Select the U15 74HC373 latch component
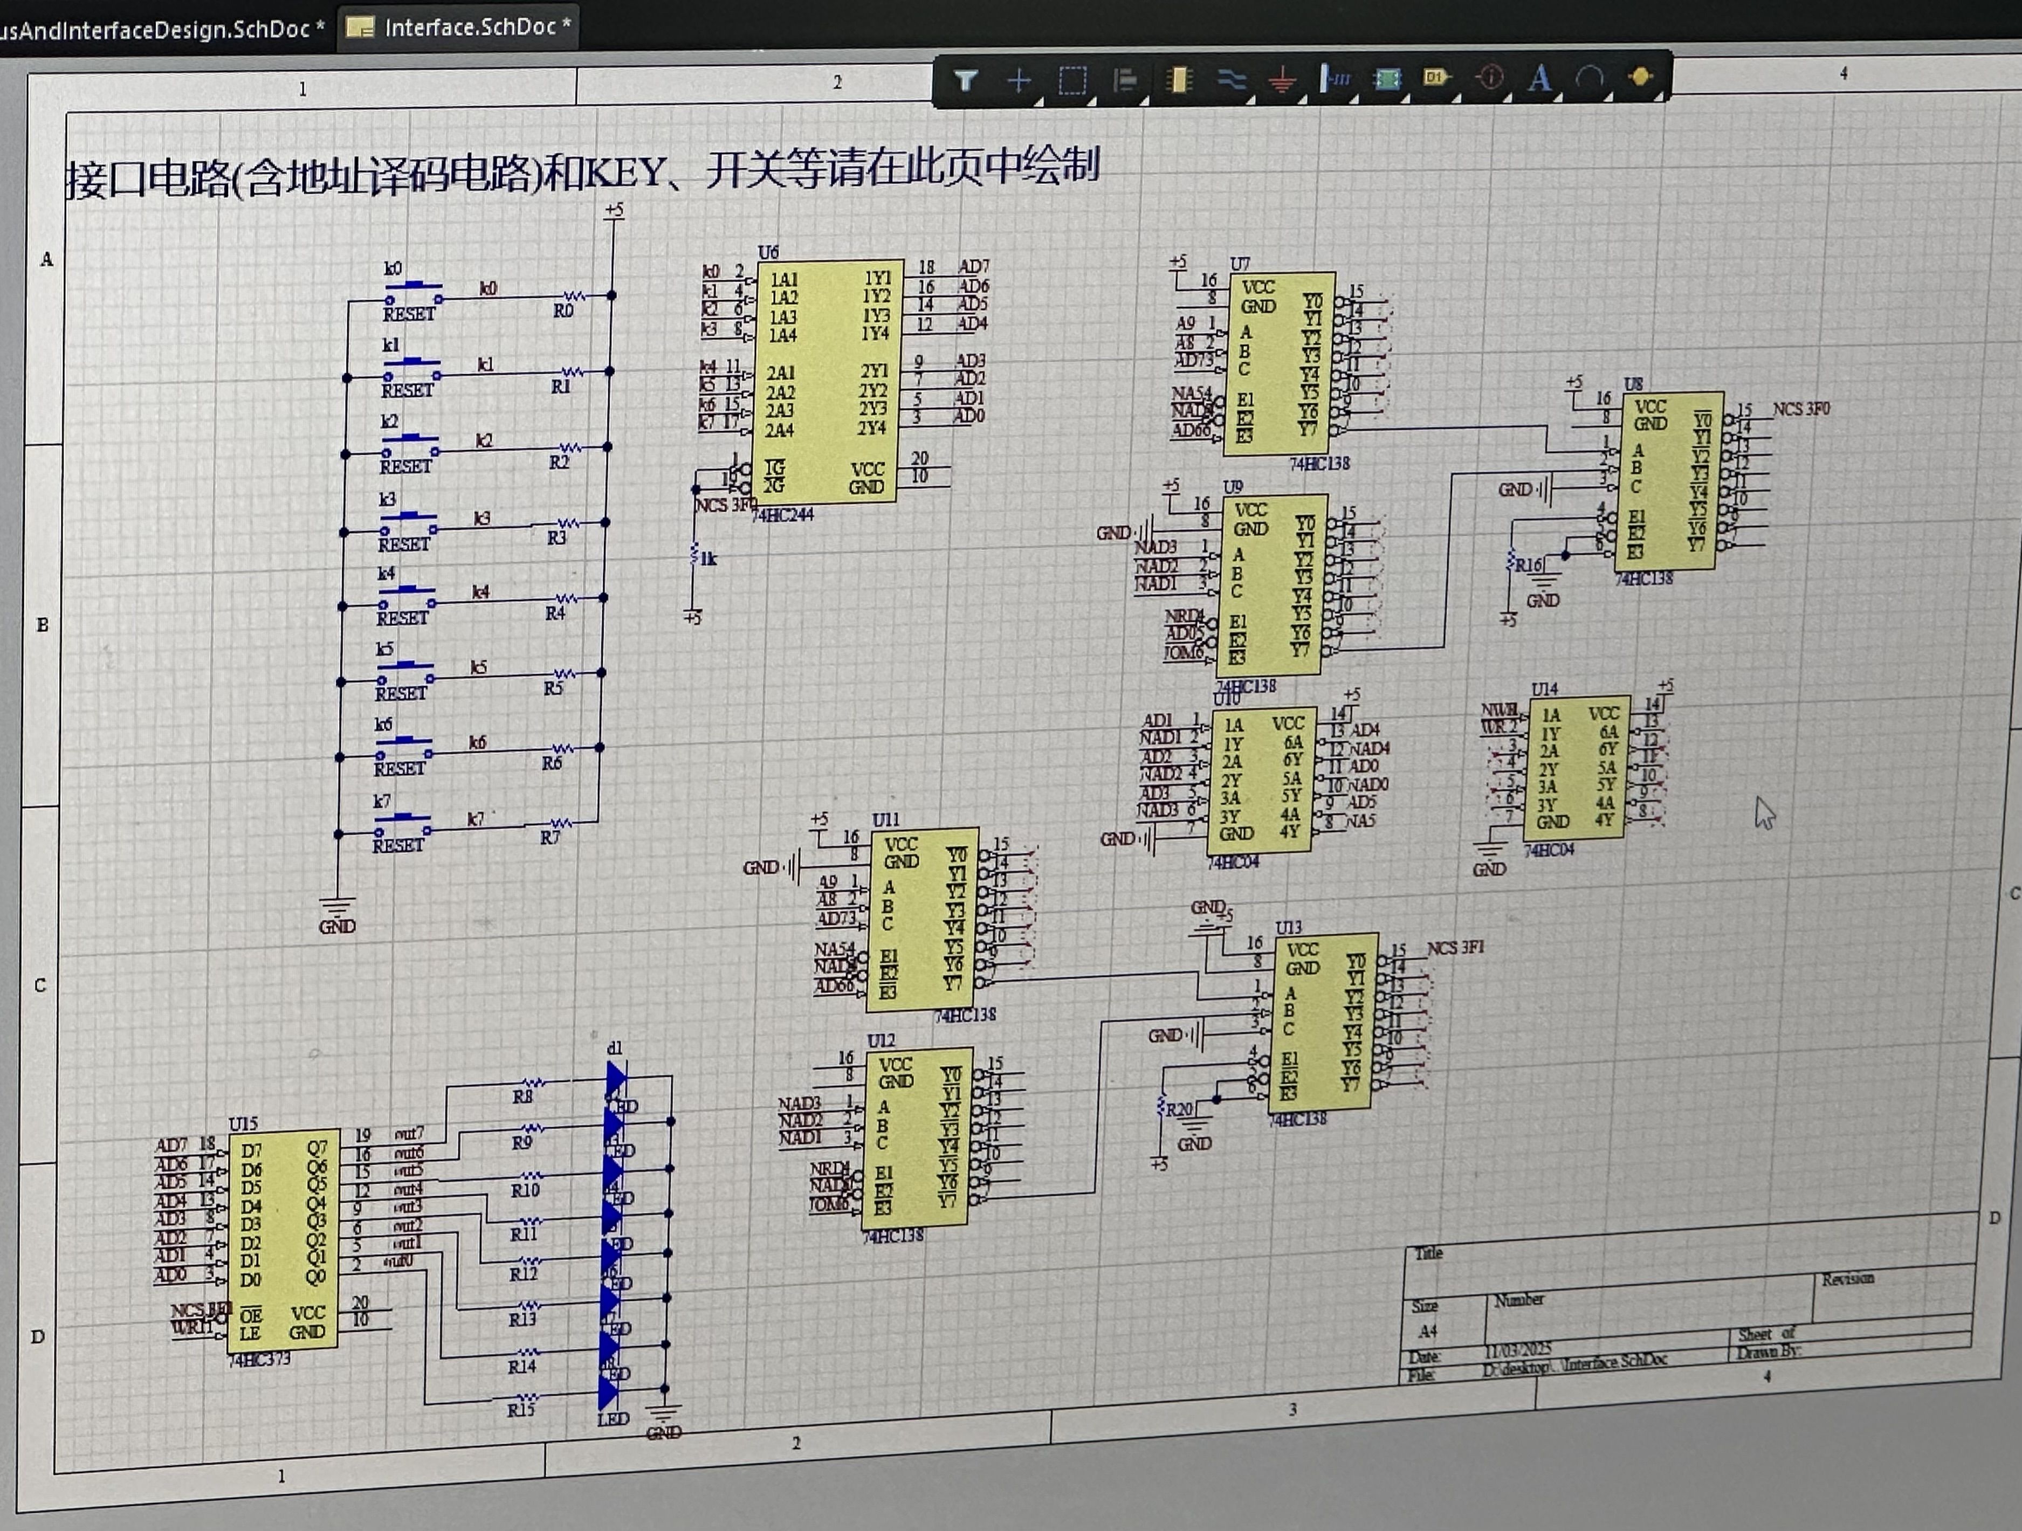The width and height of the screenshot is (2022, 1531). pyautogui.click(x=284, y=1242)
